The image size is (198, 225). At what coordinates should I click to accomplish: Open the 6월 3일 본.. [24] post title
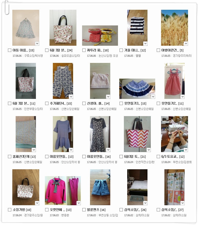point(61,50)
